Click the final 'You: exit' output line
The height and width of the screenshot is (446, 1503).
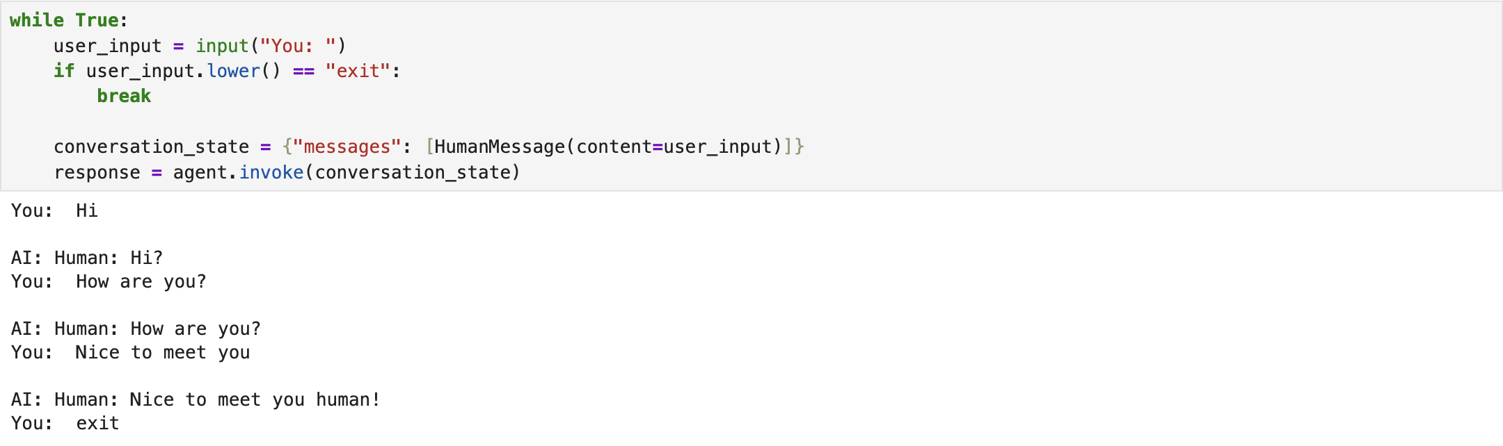65,423
